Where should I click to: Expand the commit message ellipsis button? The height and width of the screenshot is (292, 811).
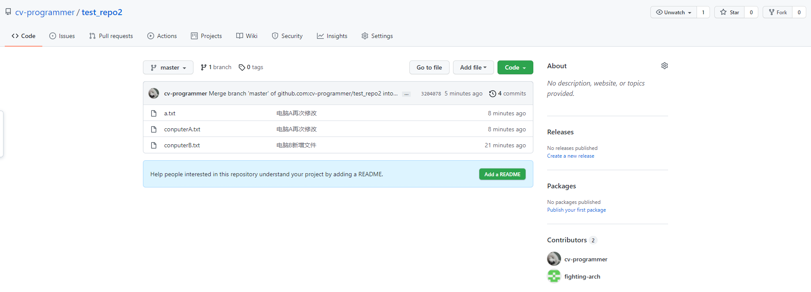tap(406, 94)
